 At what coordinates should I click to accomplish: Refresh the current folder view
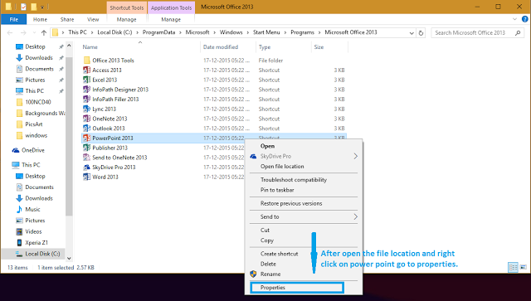[x=421, y=33]
